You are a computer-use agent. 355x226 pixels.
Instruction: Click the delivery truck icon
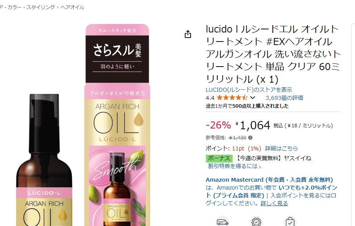(x=222, y=222)
